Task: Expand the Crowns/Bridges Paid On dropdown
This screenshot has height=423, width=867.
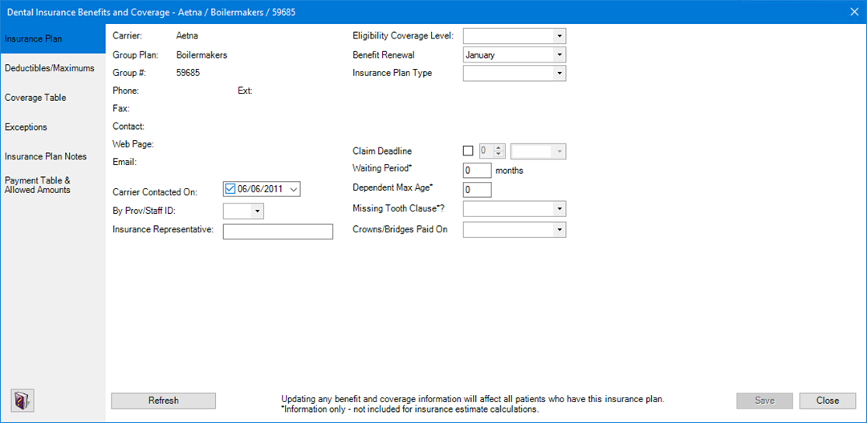Action: 559,230
